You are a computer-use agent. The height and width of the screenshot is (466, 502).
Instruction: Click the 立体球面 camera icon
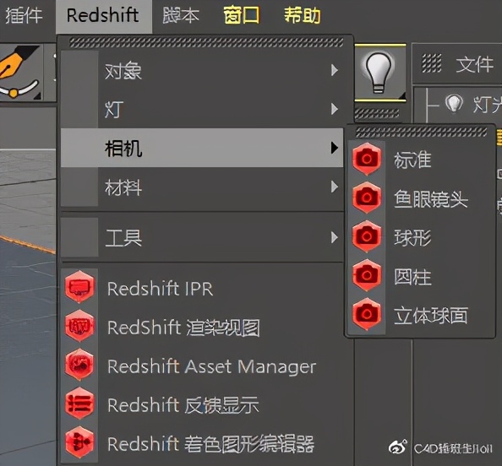tap(367, 314)
